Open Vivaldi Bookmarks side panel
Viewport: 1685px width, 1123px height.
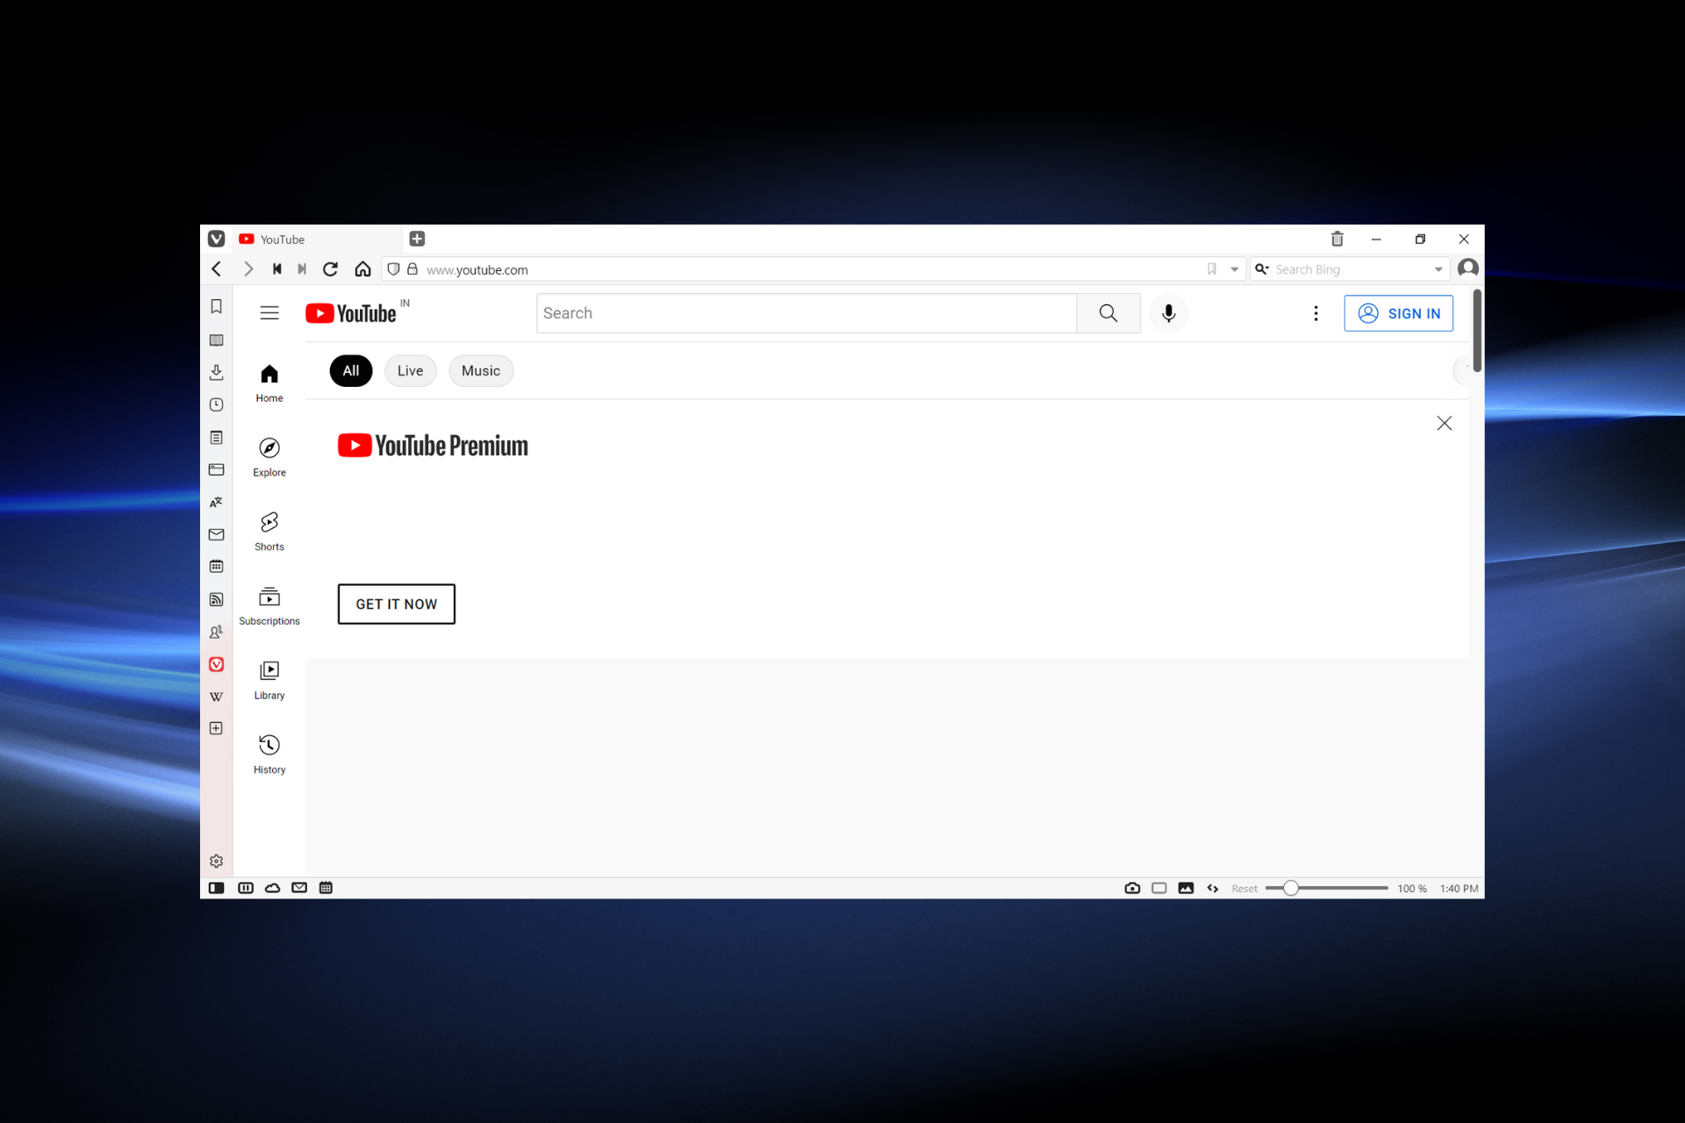click(x=216, y=306)
